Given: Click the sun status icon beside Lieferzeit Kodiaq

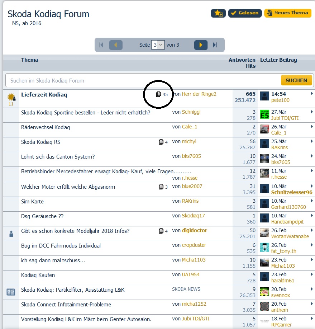Looking at the screenshot, I should point(11,97).
